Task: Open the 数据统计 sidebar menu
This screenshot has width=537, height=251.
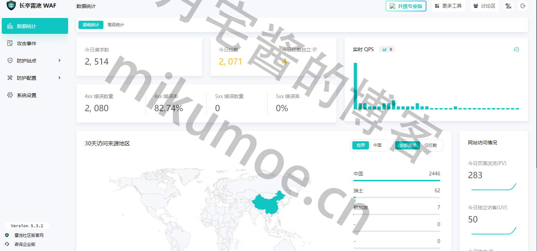Action: coord(35,26)
